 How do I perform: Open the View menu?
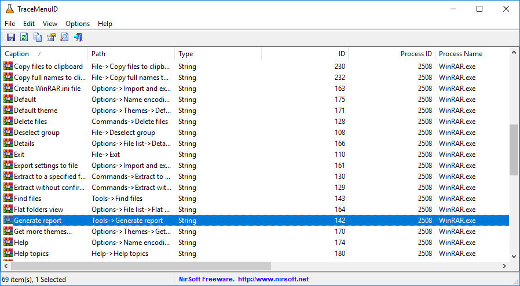(x=50, y=24)
